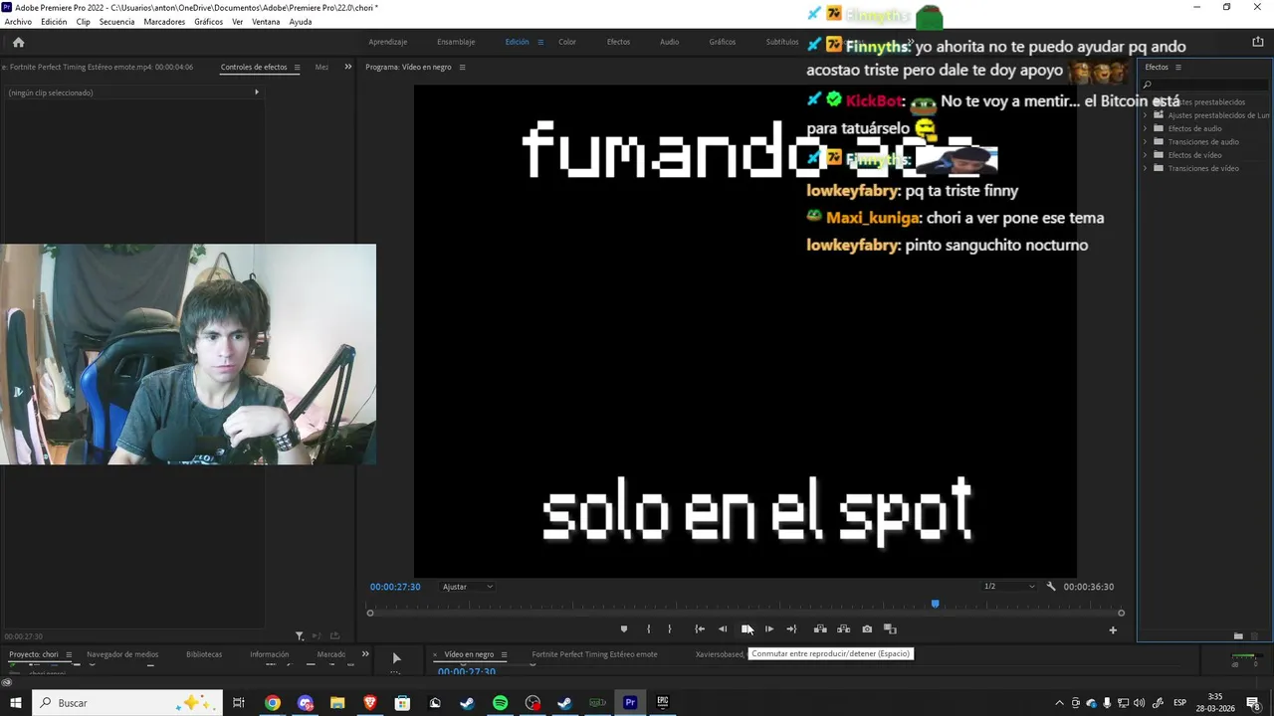Export frame with camera icon
This screenshot has width=1274, height=716.
click(867, 628)
